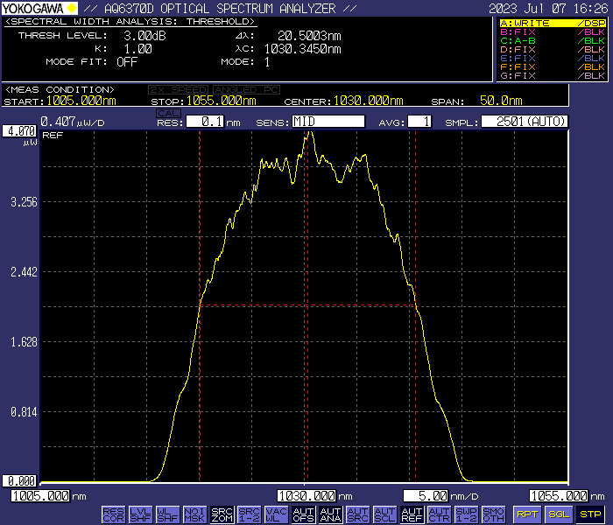Click the RES COR indicator icon
The height and width of the screenshot is (525, 613).
tap(113, 514)
